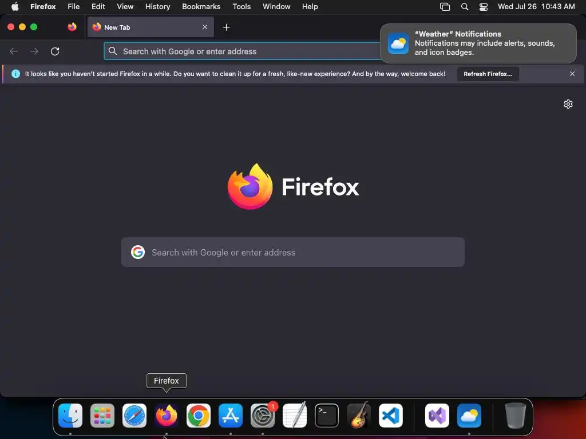The width and height of the screenshot is (586, 439).
Task: Open the View menu
Action: coord(125,7)
